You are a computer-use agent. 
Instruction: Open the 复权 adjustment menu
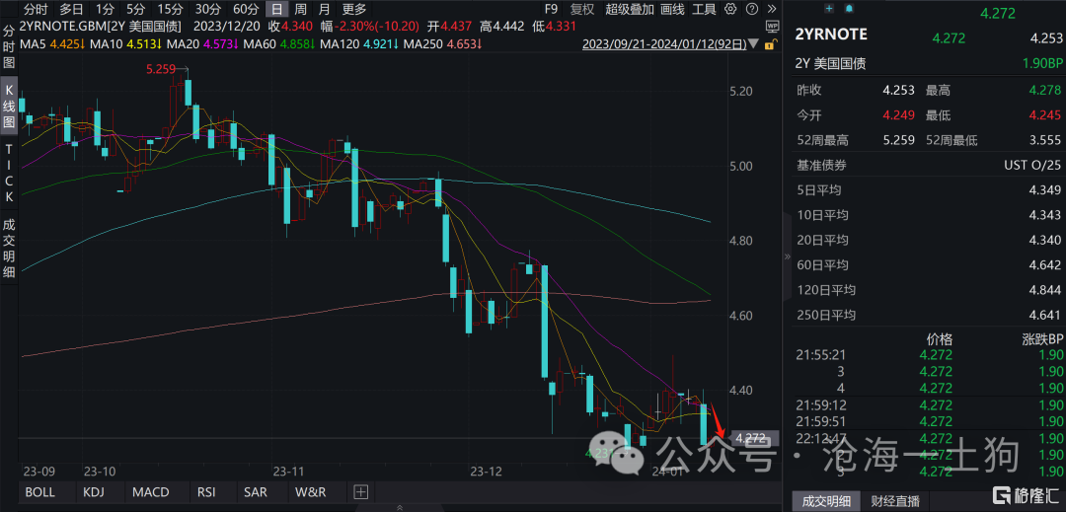pyautogui.click(x=582, y=9)
